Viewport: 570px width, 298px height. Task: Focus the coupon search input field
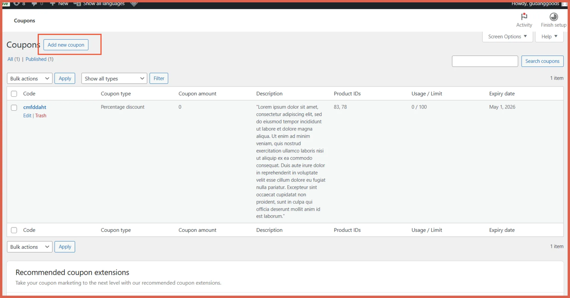click(484, 61)
